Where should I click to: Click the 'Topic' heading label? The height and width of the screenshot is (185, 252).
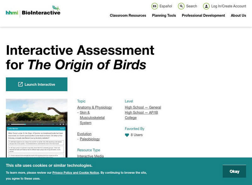tap(81, 101)
